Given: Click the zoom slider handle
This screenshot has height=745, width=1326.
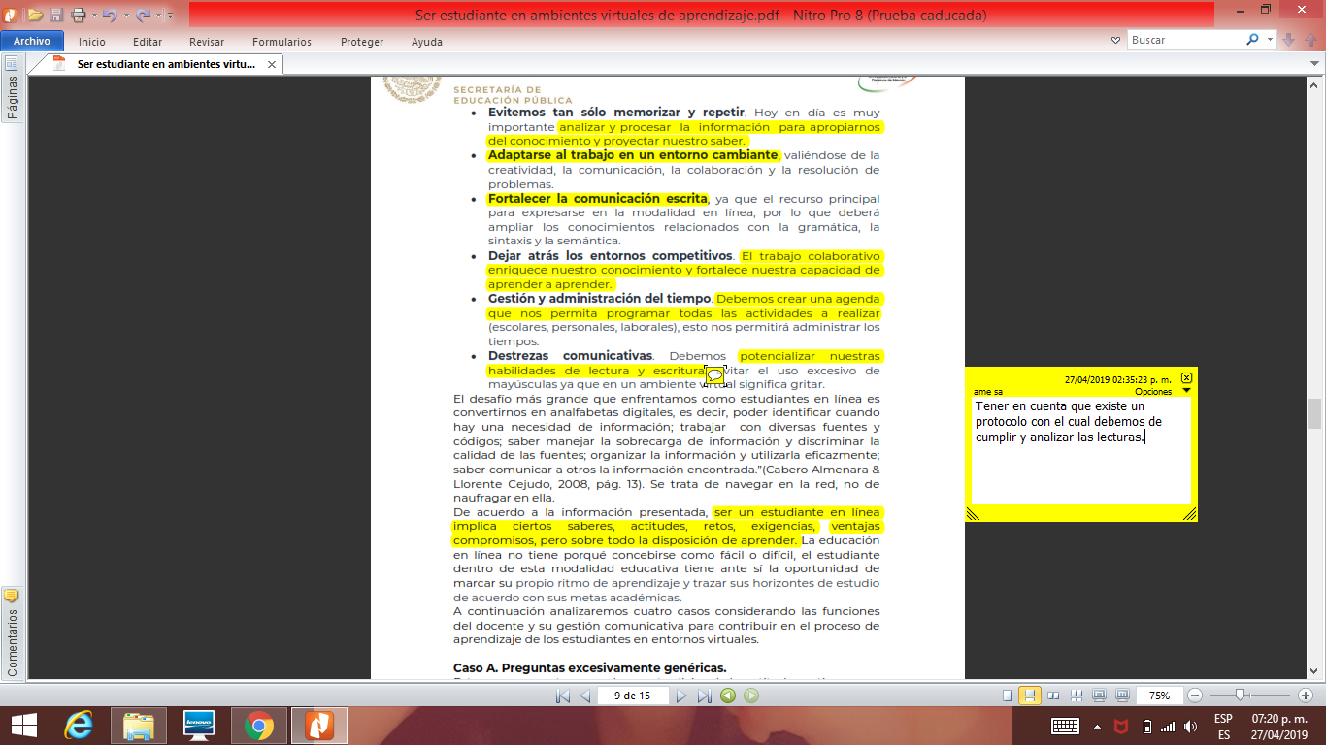Looking at the screenshot, I should point(1240,696).
